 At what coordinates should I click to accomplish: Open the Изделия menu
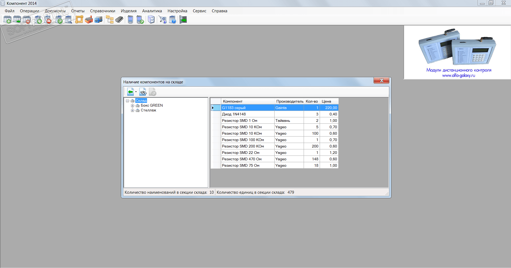pyautogui.click(x=129, y=11)
